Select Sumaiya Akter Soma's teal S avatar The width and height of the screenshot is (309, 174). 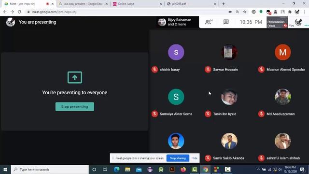[176, 97]
